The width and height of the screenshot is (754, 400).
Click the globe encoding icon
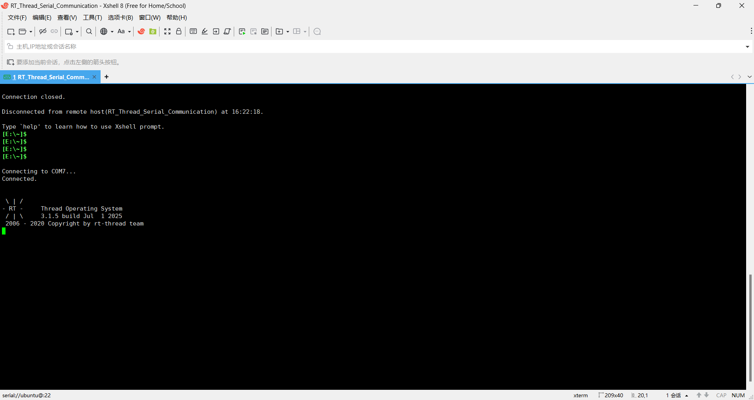[x=104, y=31]
